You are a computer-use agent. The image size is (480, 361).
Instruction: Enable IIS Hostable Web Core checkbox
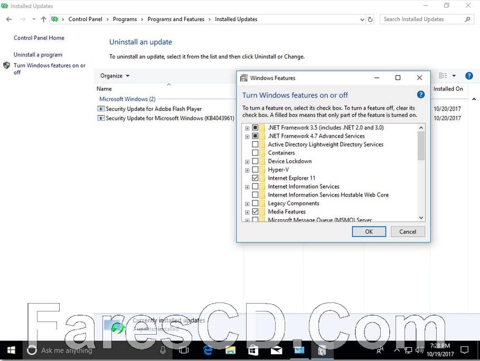coord(255,195)
